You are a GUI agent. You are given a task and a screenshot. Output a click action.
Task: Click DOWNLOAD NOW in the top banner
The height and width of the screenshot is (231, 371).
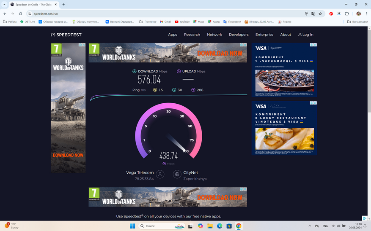(x=220, y=53)
